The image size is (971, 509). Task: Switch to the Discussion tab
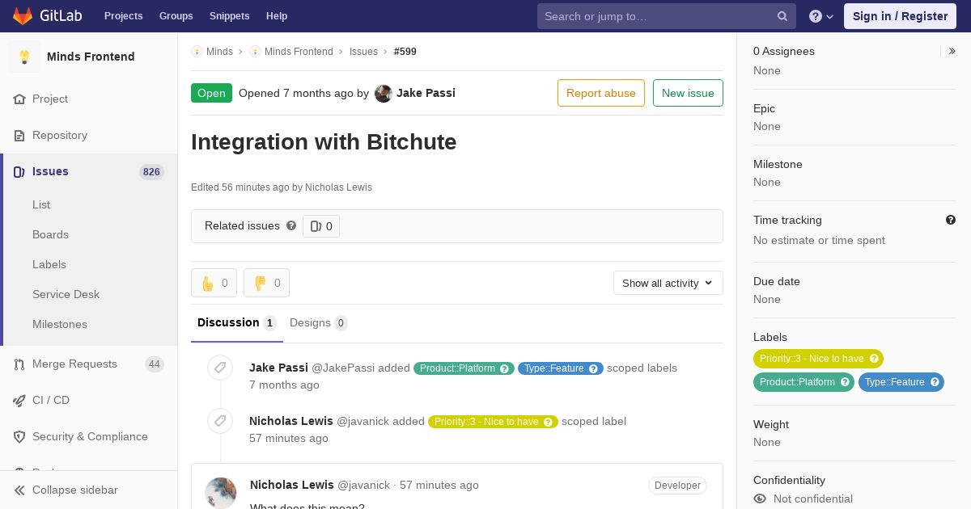click(x=236, y=323)
